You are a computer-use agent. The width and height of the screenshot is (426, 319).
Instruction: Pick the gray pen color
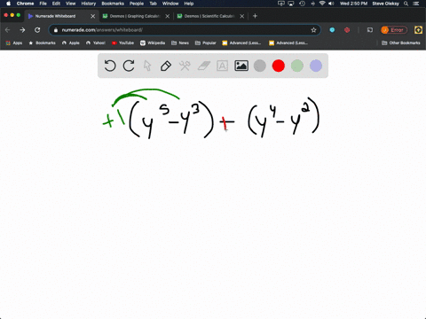(x=260, y=66)
